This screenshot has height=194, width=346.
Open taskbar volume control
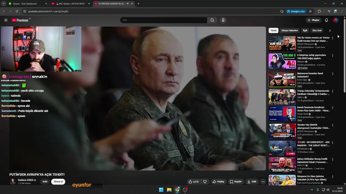(328, 190)
